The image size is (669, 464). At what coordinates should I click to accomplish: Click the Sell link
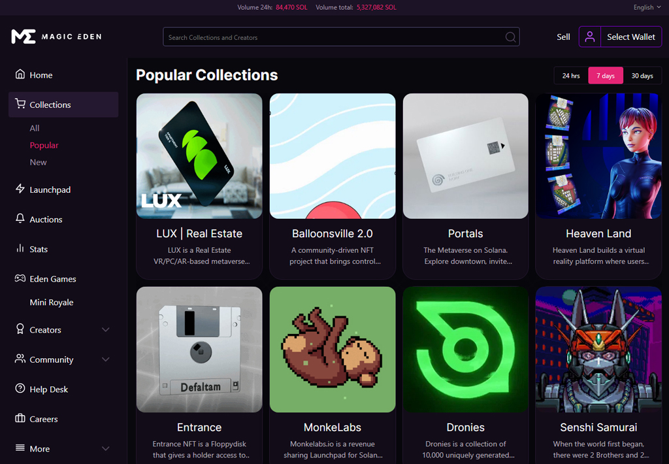click(563, 37)
